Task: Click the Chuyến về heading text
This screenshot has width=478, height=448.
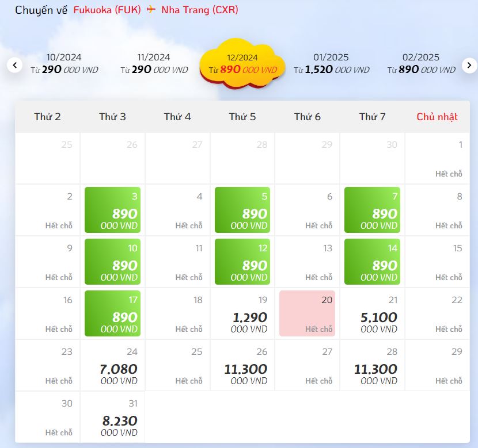Action: (41, 10)
